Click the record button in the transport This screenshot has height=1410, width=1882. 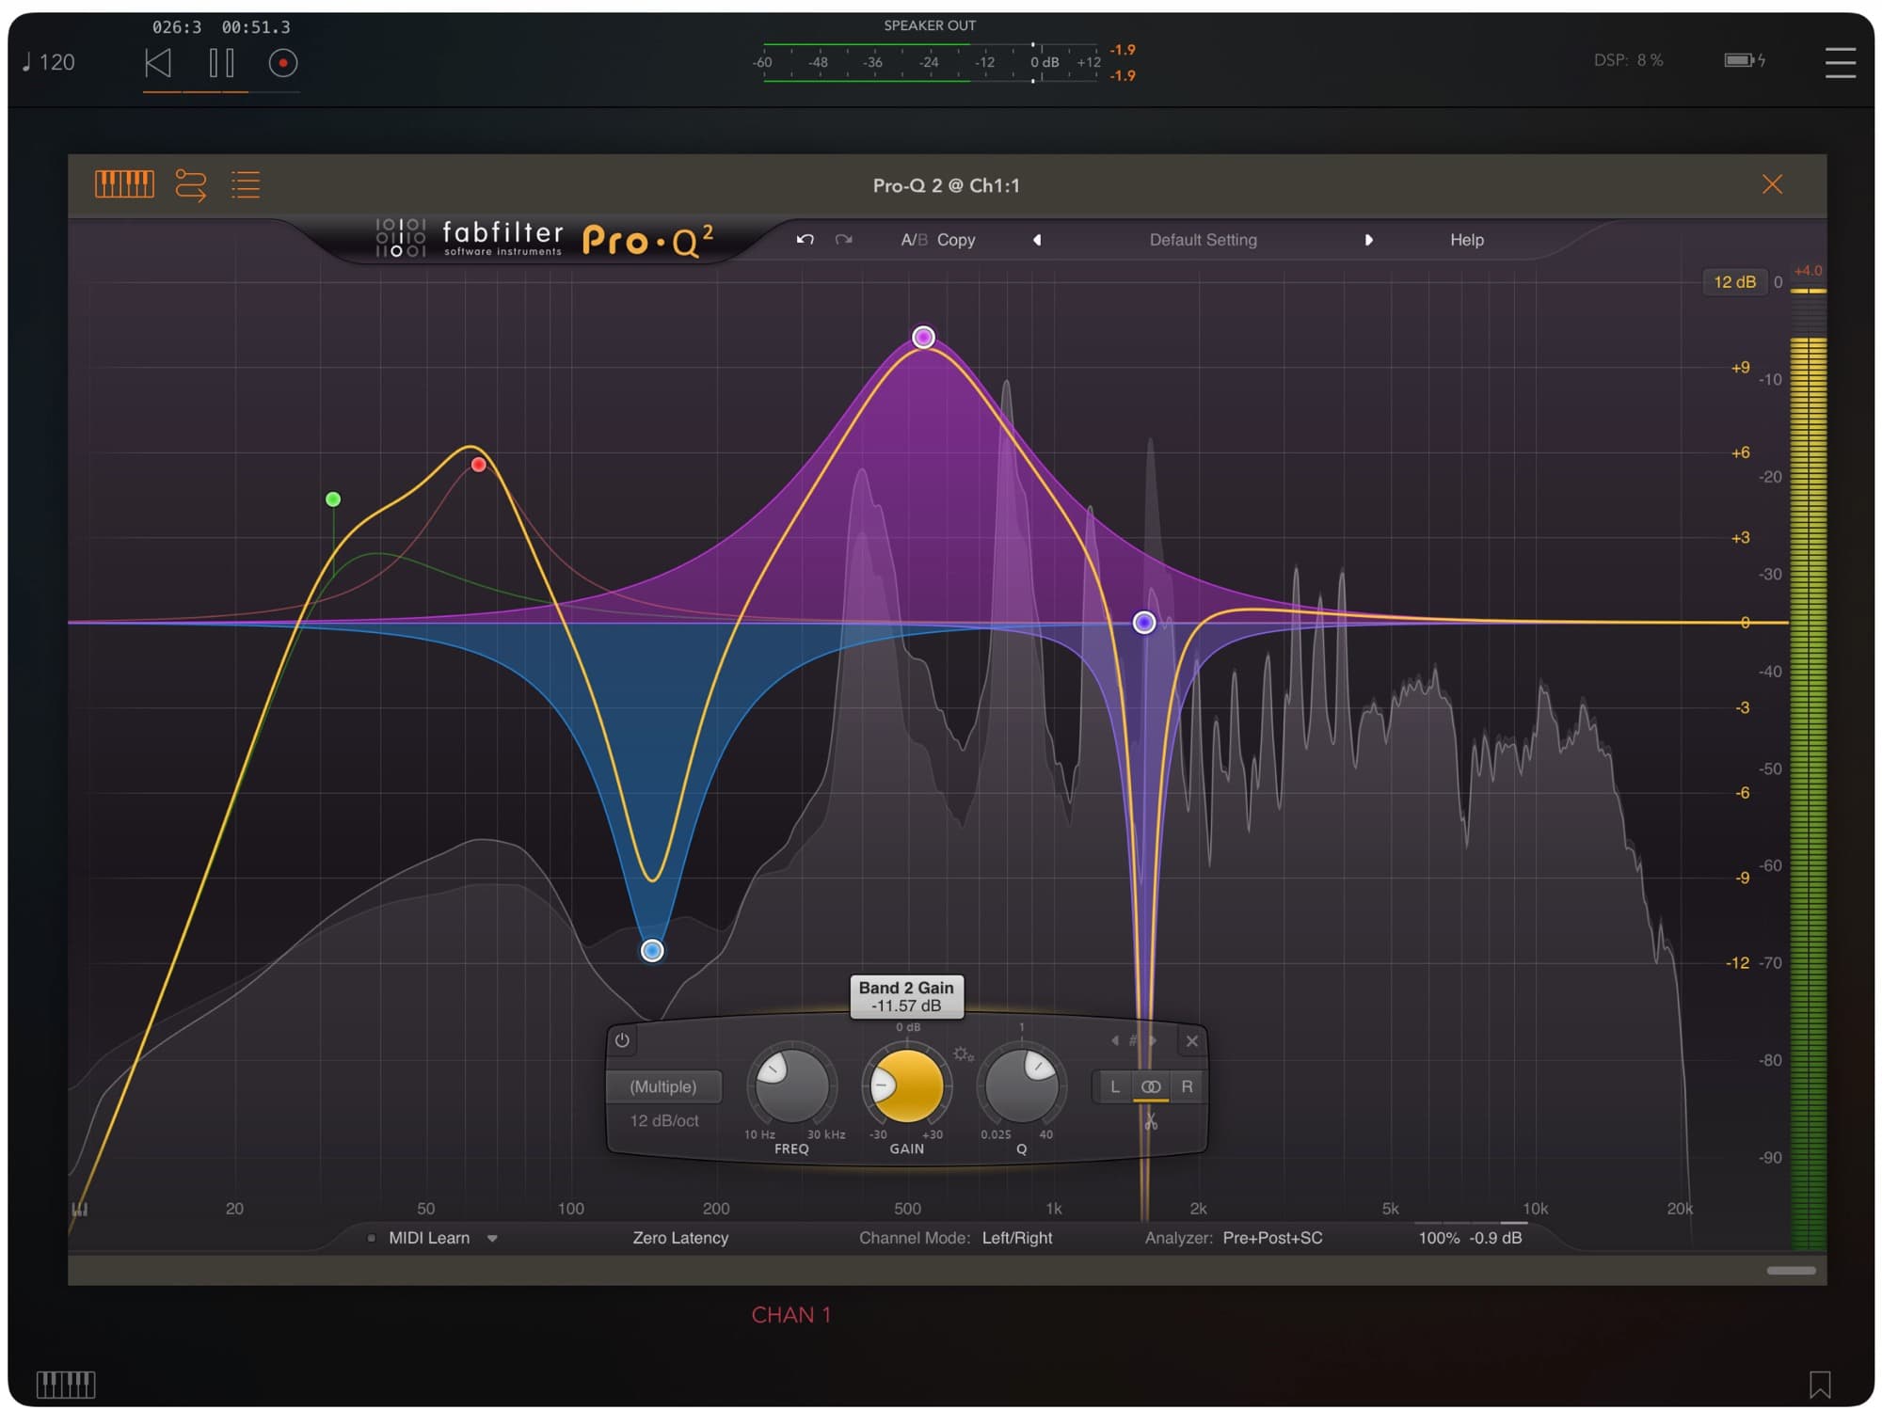coord(282,63)
